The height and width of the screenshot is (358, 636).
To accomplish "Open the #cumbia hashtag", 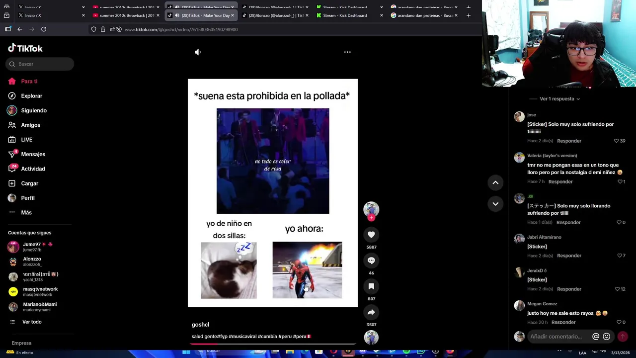I will coord(267,337).
